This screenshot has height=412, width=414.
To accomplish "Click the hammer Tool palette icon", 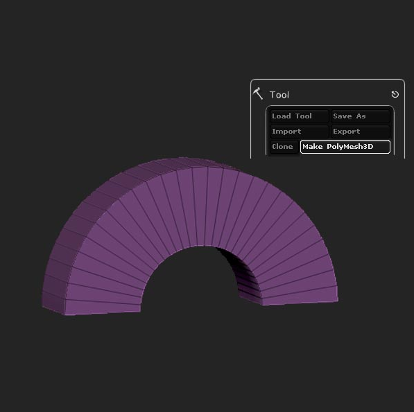I will 258,93.
